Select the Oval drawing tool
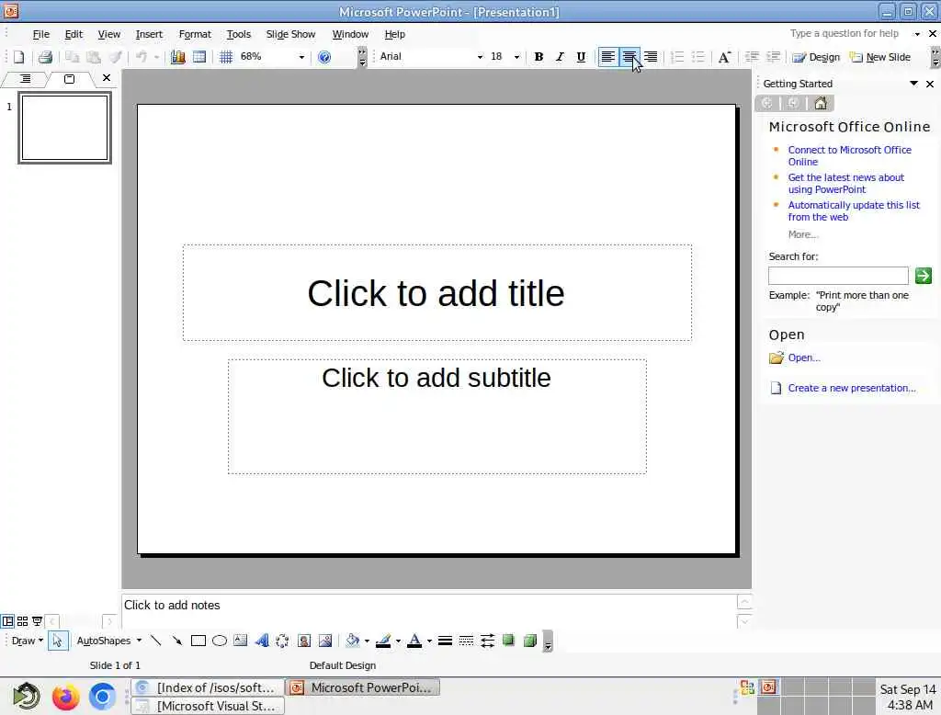 click(220, 641)
